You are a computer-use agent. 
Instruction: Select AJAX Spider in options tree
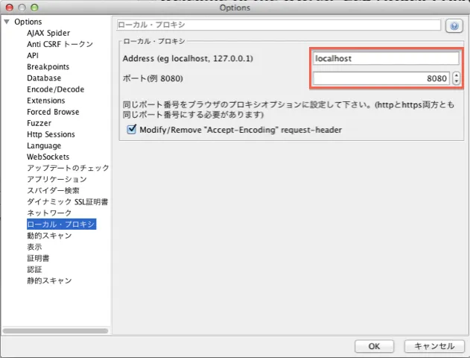point(48,33)
